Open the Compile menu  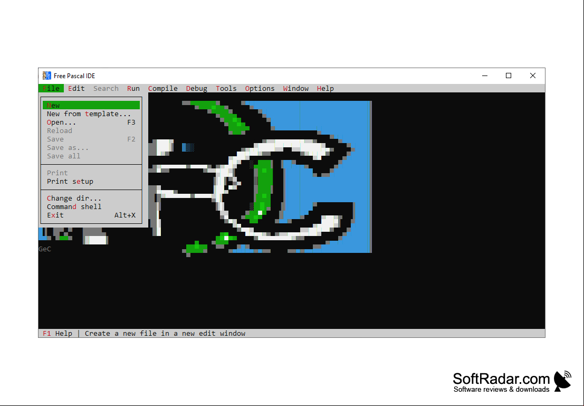click(163, 88)
